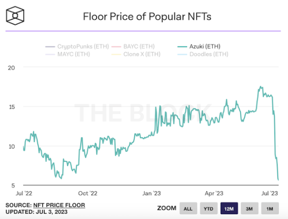Click the Jan '23 axis label
Image resolution: width=288 pixels, height=219 pixels.
pyautogui.click(x=151, y=193)
